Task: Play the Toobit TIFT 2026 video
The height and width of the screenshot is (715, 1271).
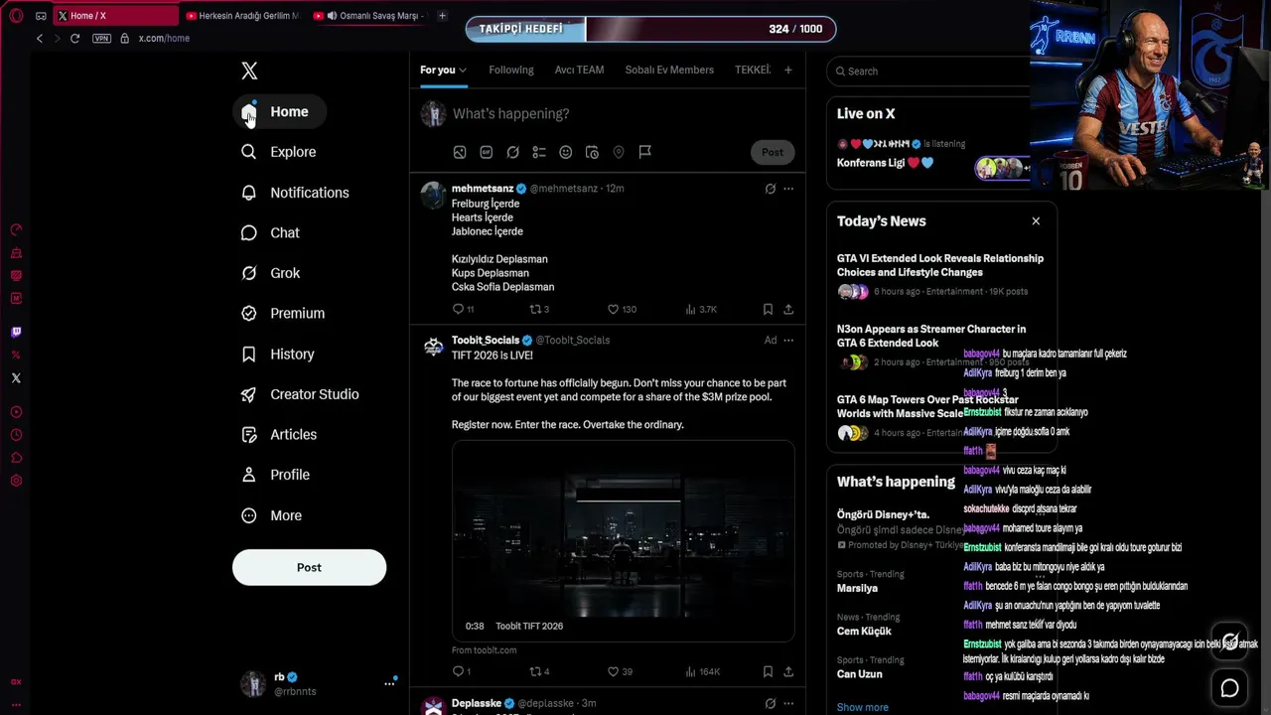Action: click(624, 541)
